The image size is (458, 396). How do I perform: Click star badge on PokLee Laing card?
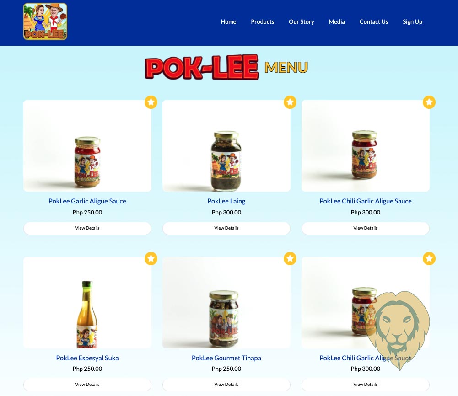[290, 102]
